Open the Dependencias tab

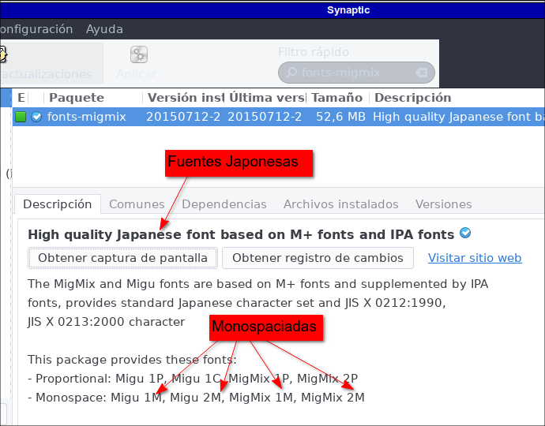point(224,204)
